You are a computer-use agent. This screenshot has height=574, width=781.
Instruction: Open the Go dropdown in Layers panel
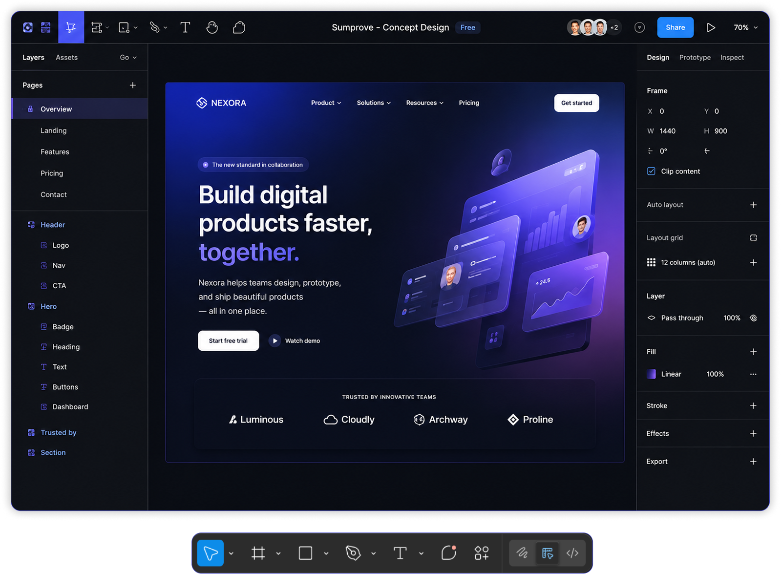tap(128, 57)
